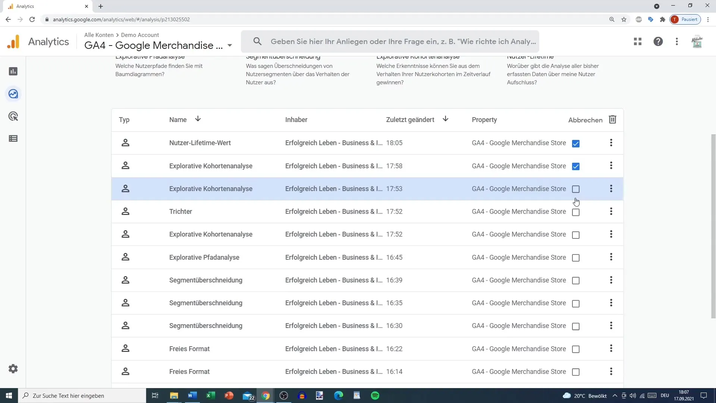Open the Advertising icon in left sidebar
716x403 pixels.
13,116
